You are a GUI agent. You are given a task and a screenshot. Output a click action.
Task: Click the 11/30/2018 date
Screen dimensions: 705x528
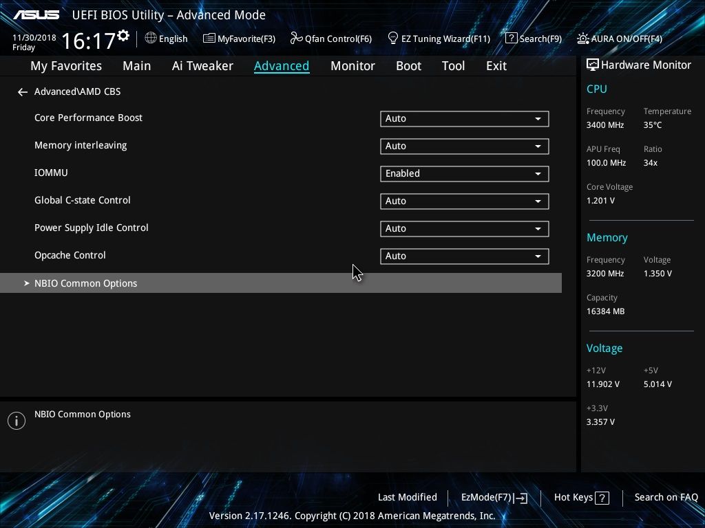(x=34, y=38)
